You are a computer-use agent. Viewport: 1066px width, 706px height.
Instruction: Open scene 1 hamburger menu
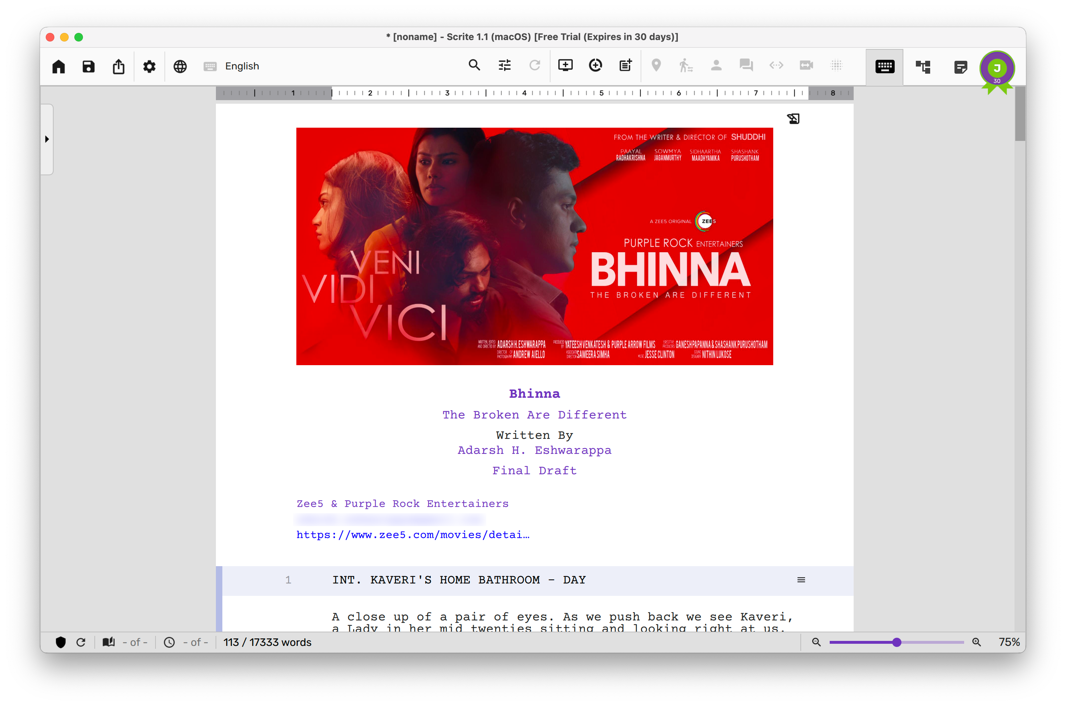pos(801,580)
